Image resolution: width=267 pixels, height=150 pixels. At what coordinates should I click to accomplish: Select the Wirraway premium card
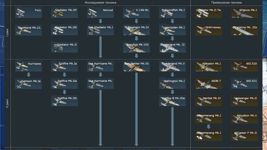point(209,30)
